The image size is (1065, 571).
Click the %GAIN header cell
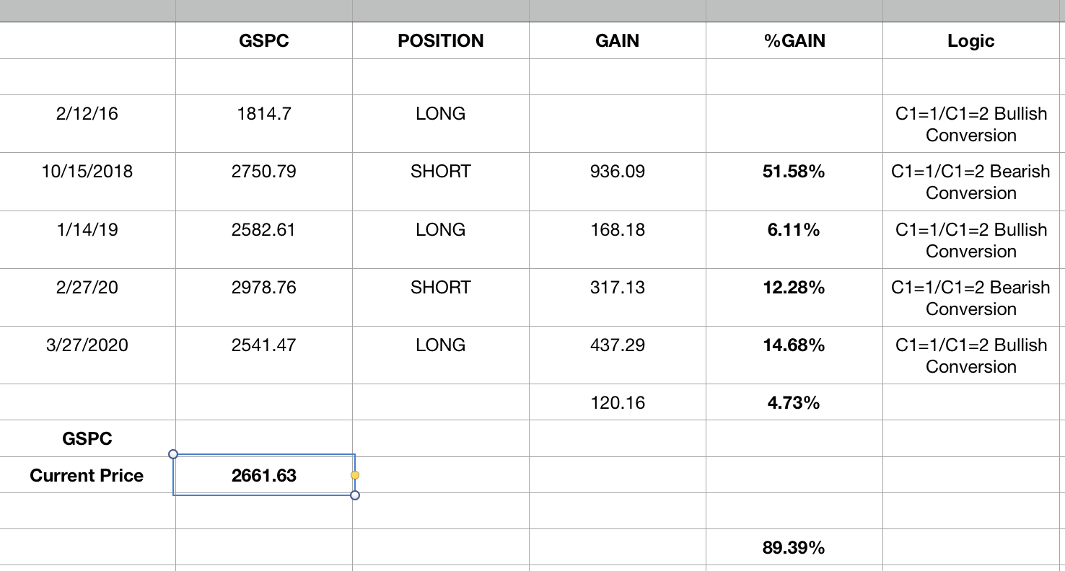[794, 41]
